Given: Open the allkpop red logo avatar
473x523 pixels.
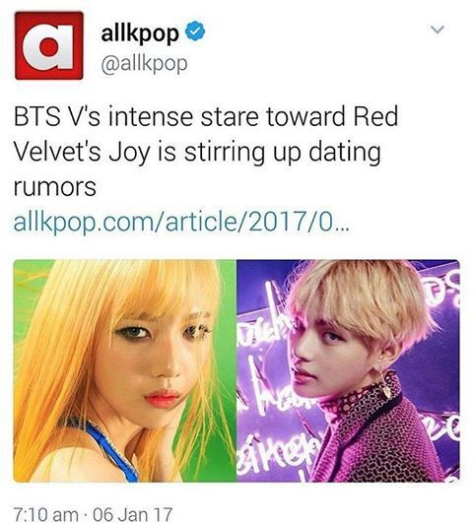Looking at the screenshot, I should coord(49,45).
